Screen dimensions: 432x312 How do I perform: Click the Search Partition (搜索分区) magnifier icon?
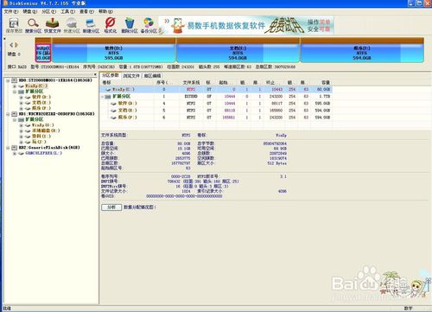point(33,25)
